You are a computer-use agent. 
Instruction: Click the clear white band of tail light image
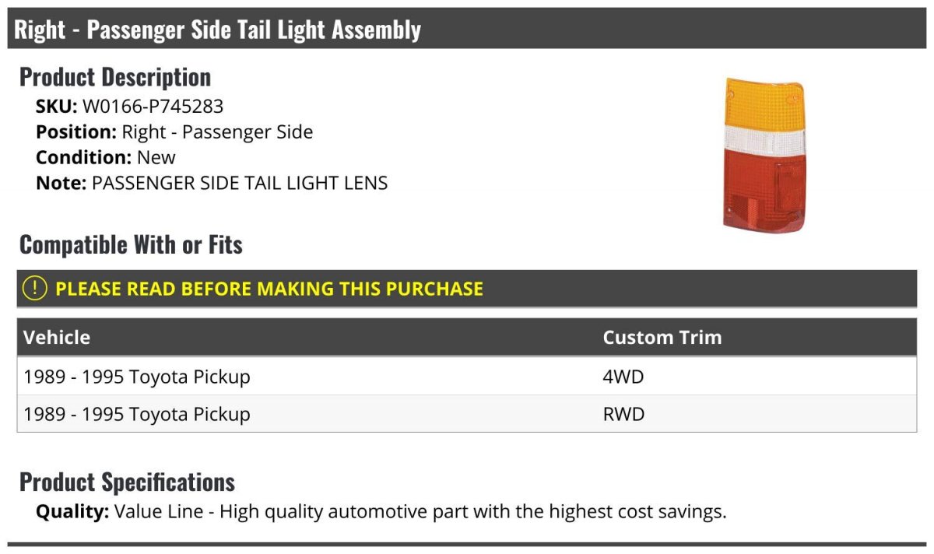763,139
